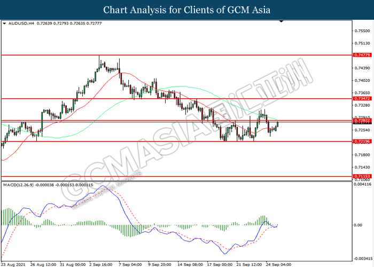Click the 0.71153 red price label
The height and width of the screenshot is (267, 374).
pyautogui.click(x=362, y=176)
